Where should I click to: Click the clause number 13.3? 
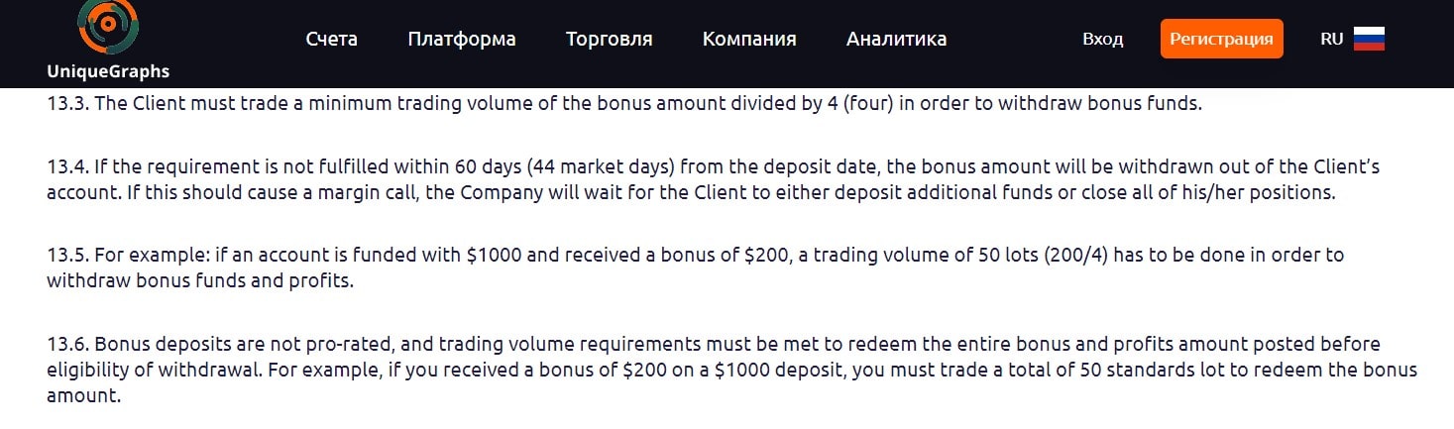[67, 104]
